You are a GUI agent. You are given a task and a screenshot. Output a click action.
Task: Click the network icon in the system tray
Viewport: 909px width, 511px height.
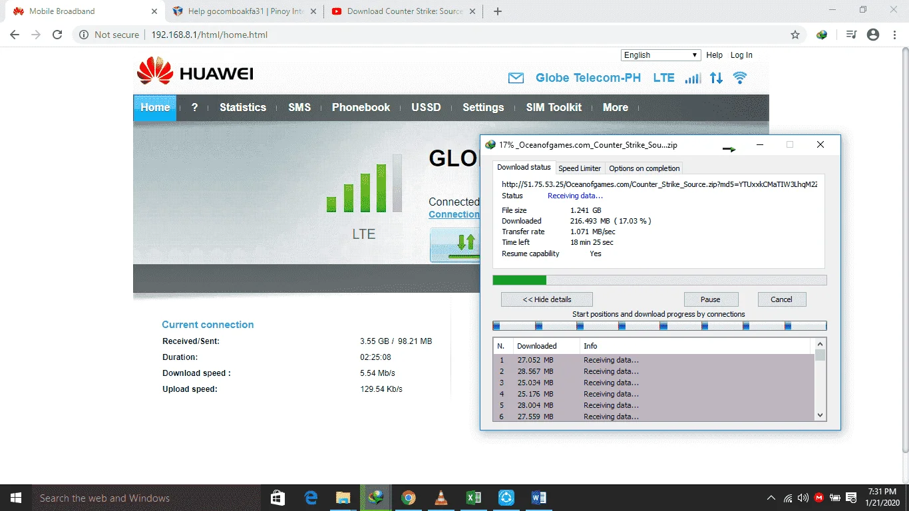(x=788, y=498)
